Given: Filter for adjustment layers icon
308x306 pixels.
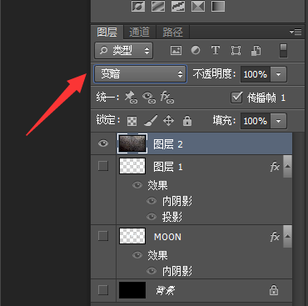Looking at the screenshot, I should [x=196, y=50].
